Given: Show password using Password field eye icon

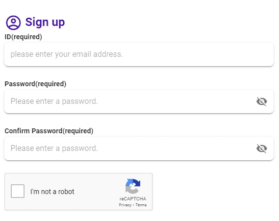Looking at the screenshot, I should pyautogui.click(x=262, y=101).
